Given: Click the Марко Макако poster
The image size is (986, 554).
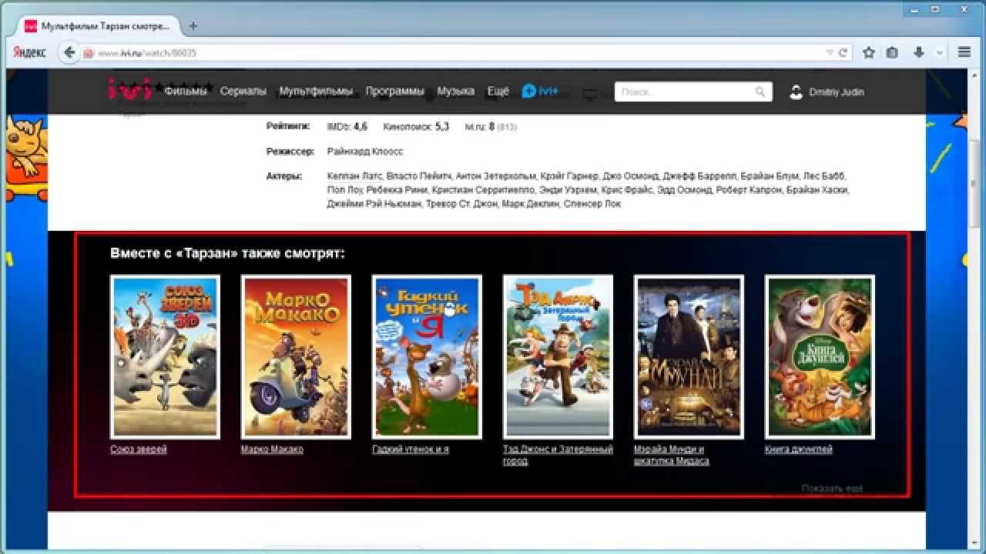Looking at the screenshot, I should tap(297, 357).
